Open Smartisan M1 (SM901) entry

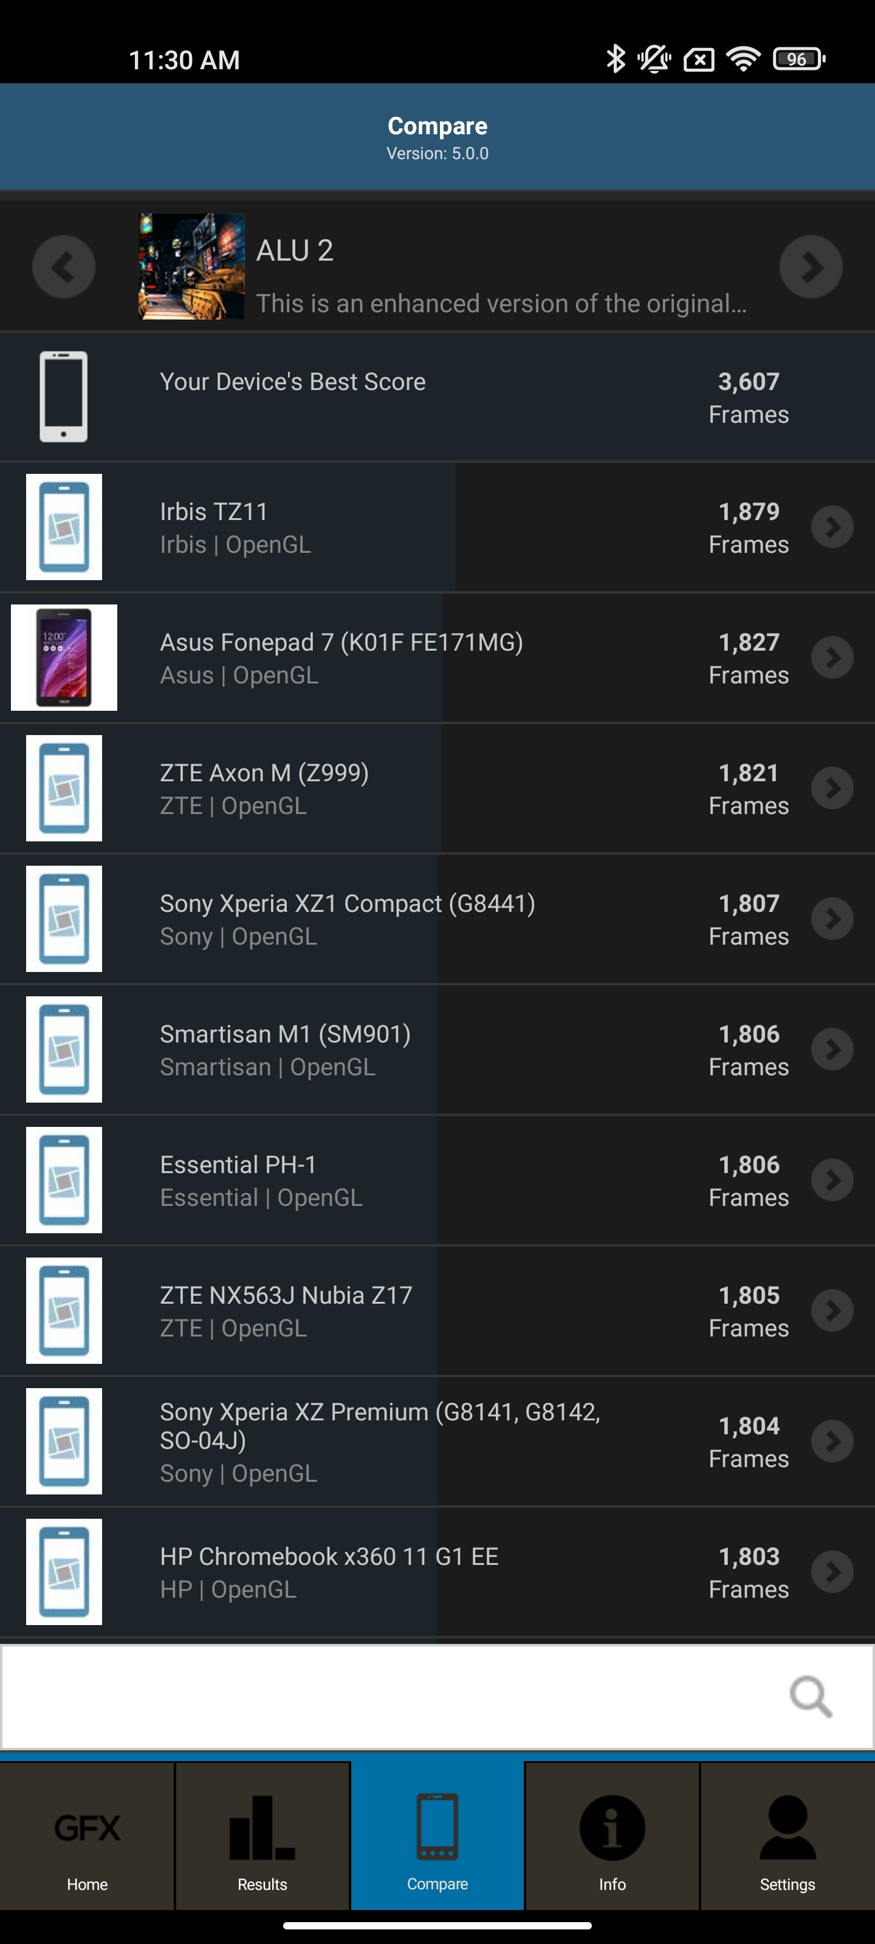tap(286, 1049)
